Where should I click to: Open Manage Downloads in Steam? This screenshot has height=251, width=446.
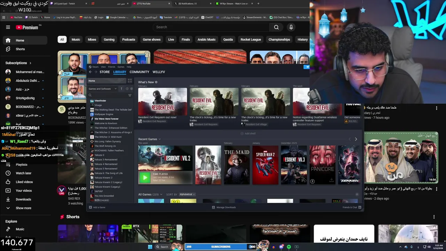(224, 207)
